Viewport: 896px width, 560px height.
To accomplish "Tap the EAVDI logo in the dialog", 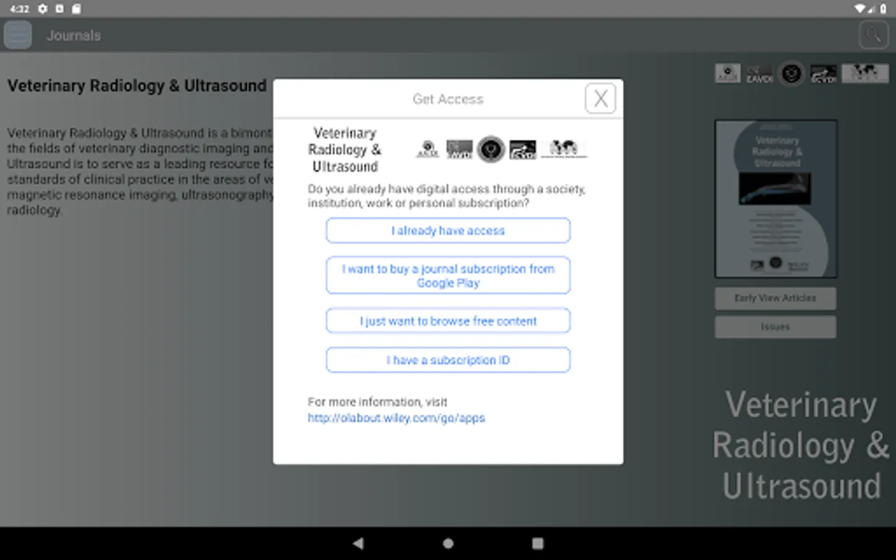I will tap(459, 149).
